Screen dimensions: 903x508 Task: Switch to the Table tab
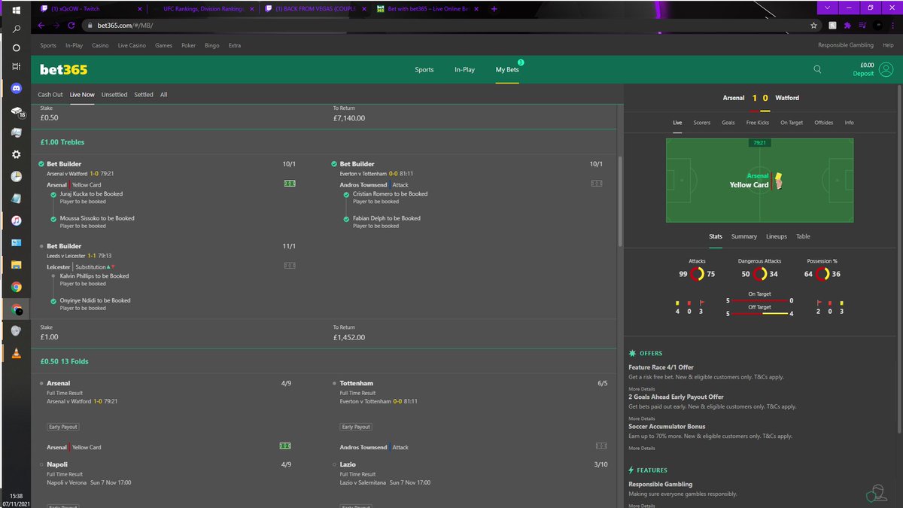[803, 236]
